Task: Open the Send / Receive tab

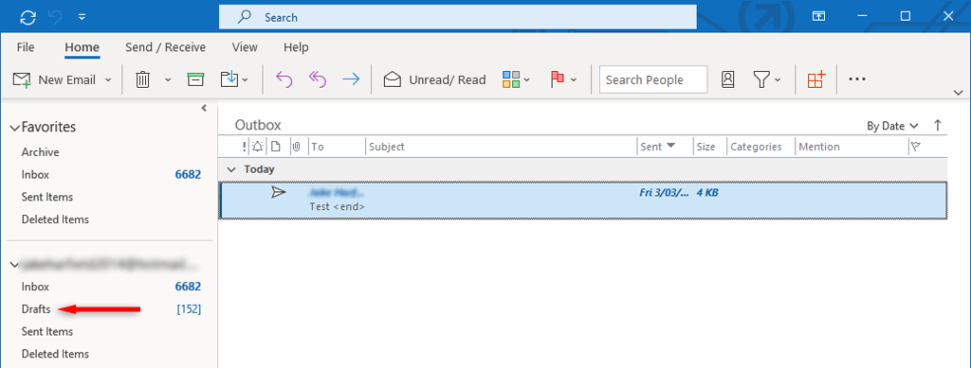Action: click(165, 47)
